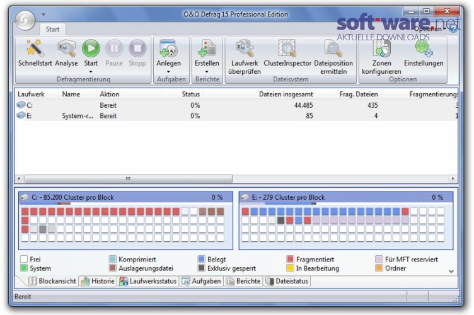Launch the Schnellstart wizard
The width and height of the screenshot is (474, 315).
[35, 53]
